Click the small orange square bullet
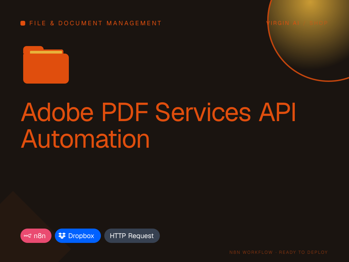This screenshot has height=262, width=349. tap(23, 23)
